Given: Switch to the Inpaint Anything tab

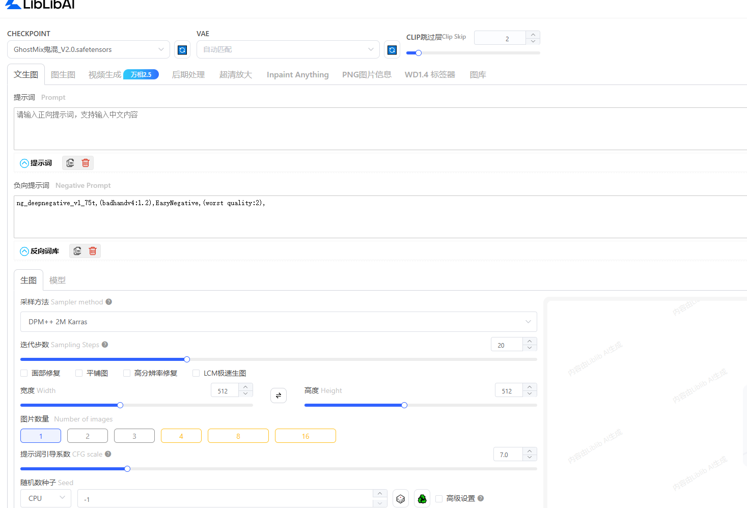Looking at the screenshot, I should (297, 75).
